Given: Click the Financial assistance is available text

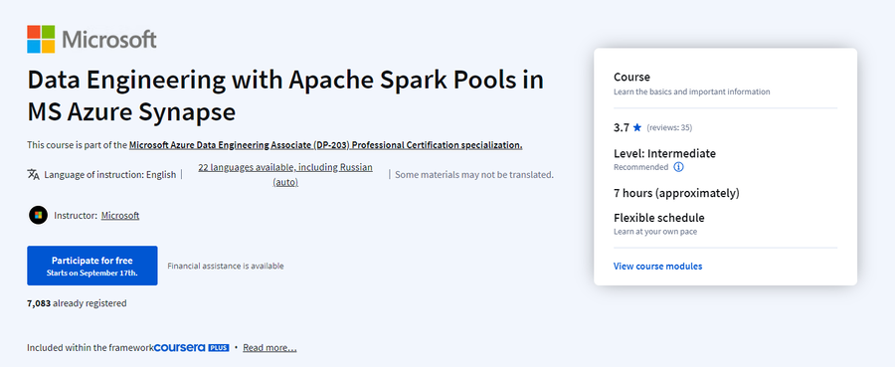Looking at the screenshot, I should point(226,266).
